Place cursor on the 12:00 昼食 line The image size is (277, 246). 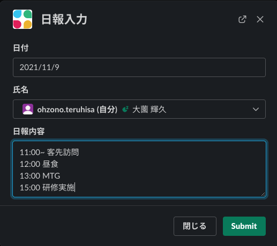(x=39, y=164)
